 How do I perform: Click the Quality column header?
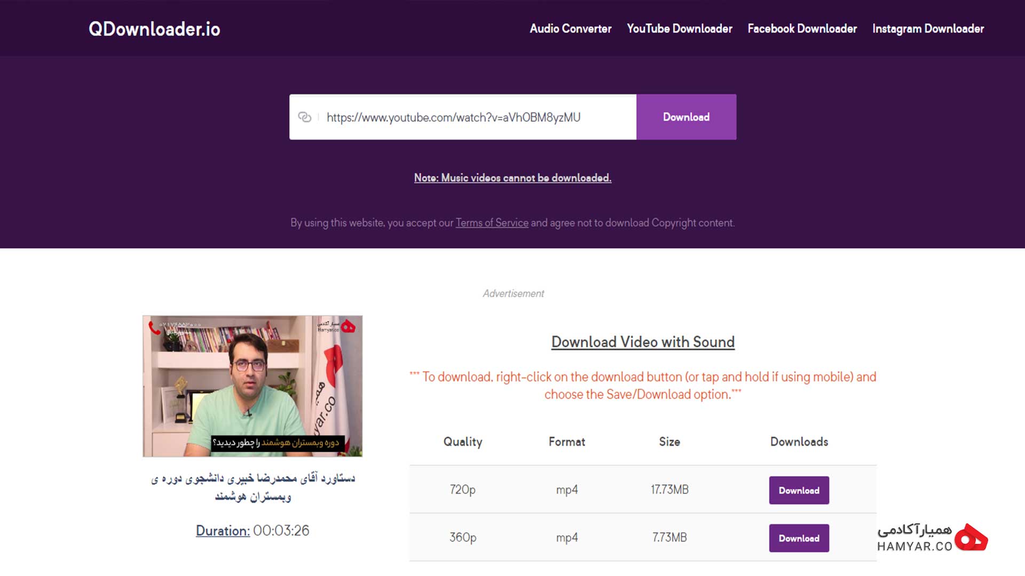click(463, 442)
